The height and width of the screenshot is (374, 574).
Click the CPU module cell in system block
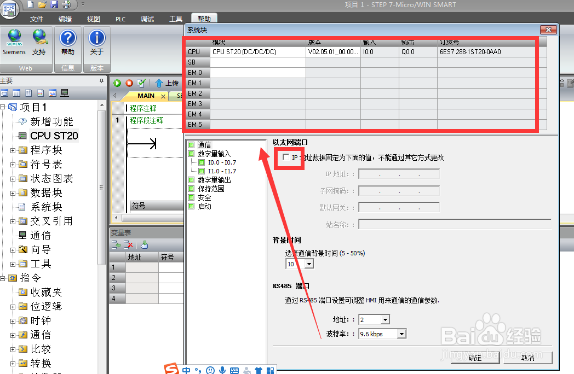pos(258,52)
